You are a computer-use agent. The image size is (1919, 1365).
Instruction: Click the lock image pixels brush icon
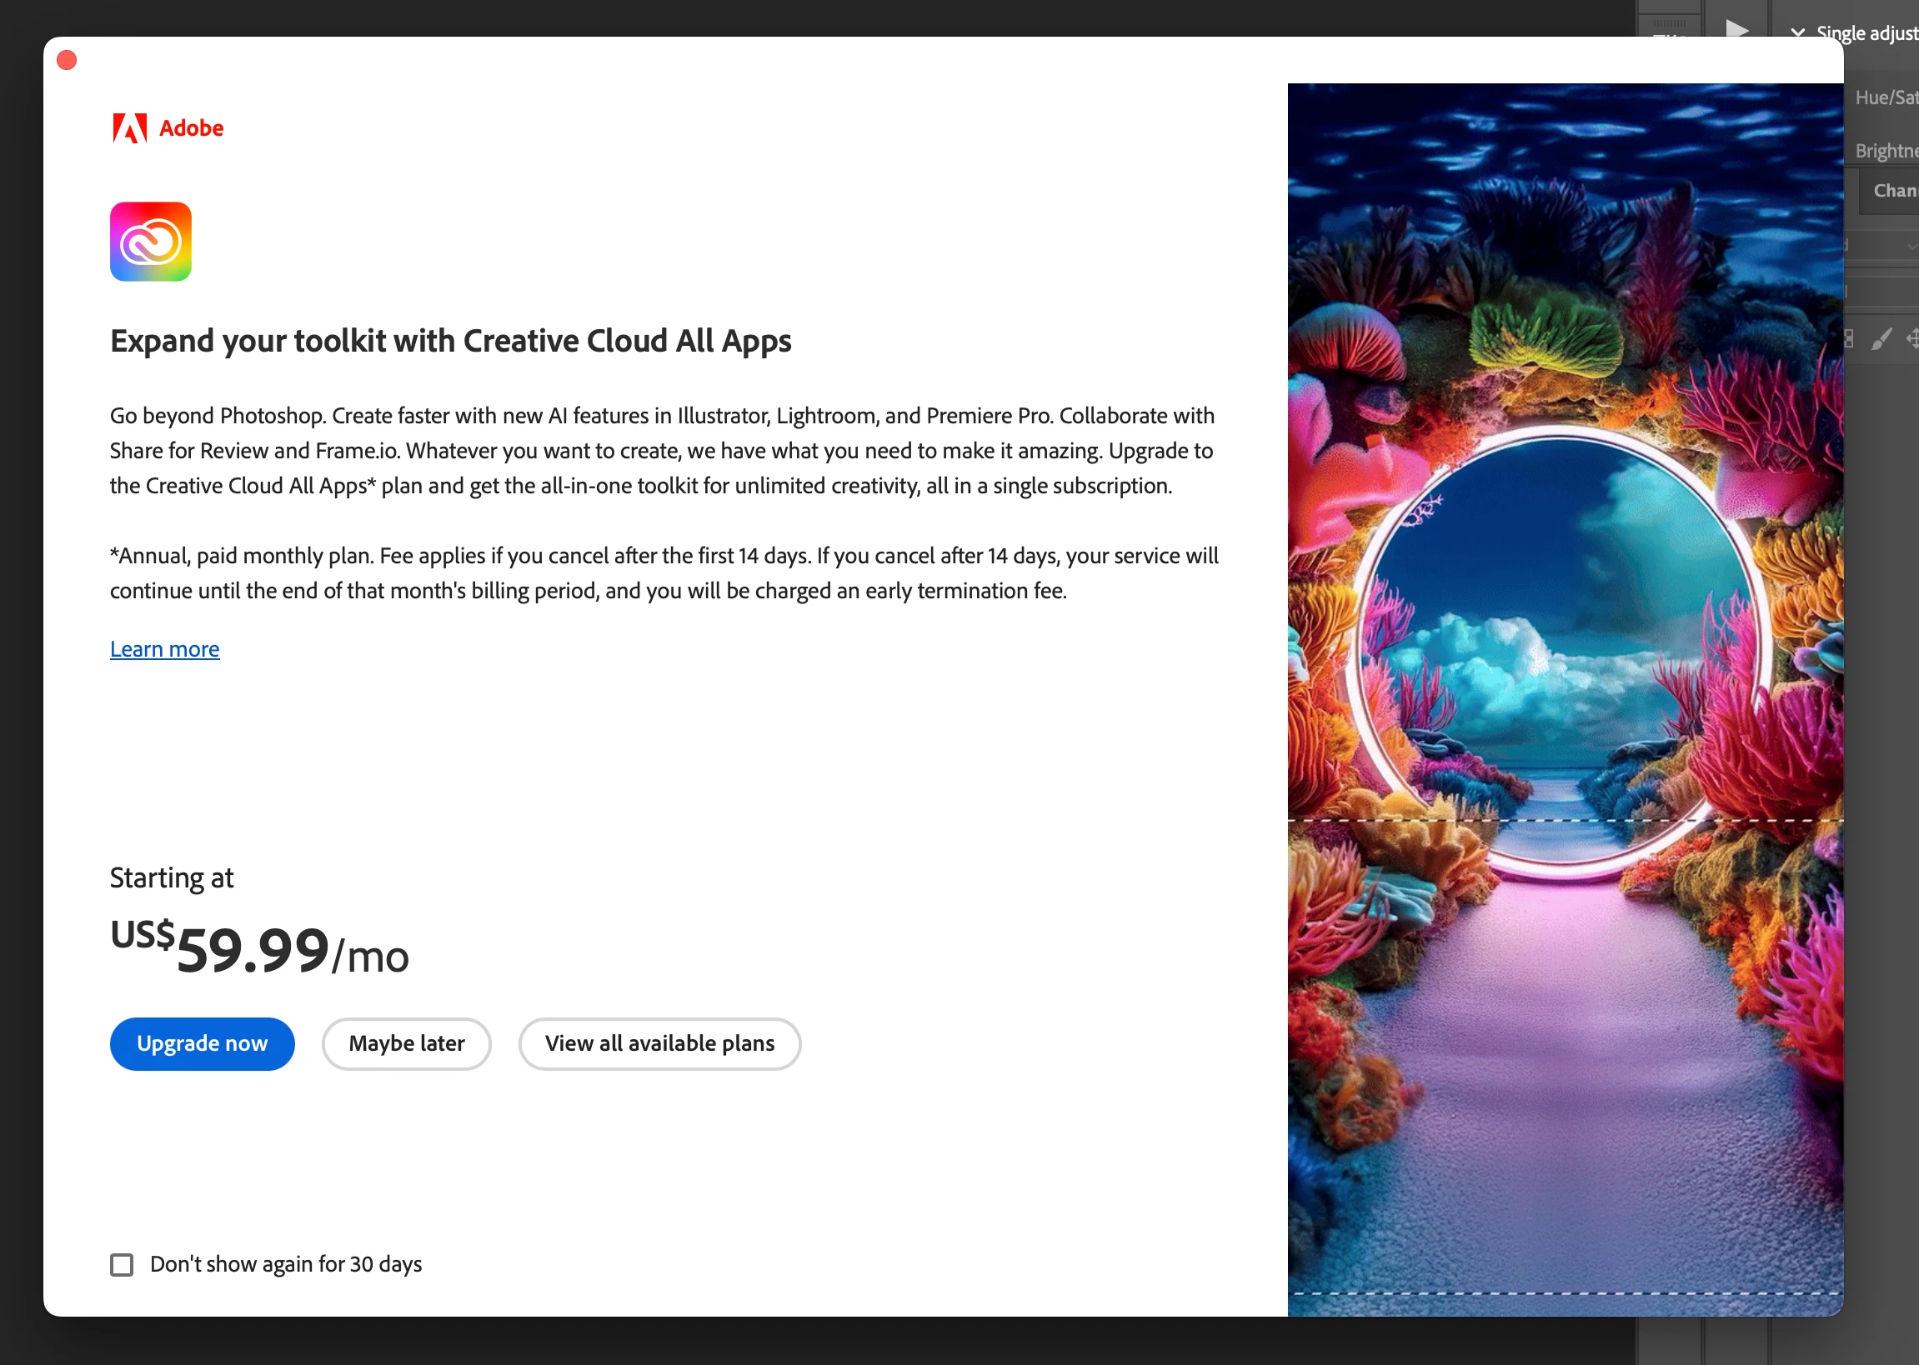tap(1881, 338)
